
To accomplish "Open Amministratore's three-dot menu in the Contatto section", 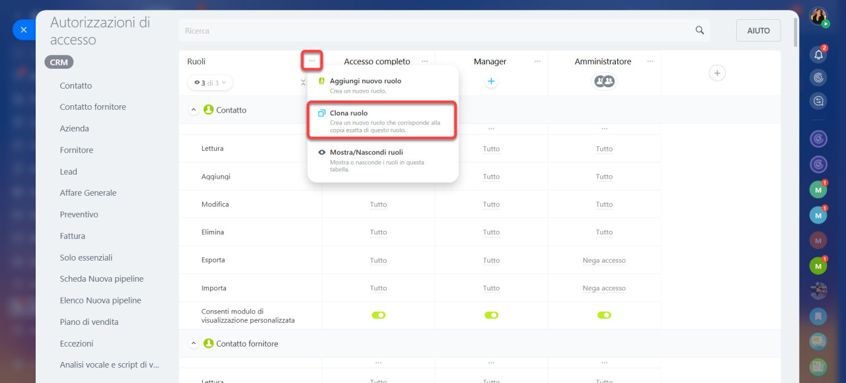I will click(604, 129).
